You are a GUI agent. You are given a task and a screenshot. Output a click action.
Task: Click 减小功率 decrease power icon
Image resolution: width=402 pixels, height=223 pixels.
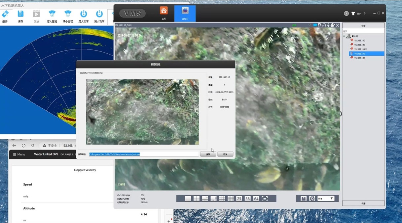pyautogui.click(x=99, y=14)
